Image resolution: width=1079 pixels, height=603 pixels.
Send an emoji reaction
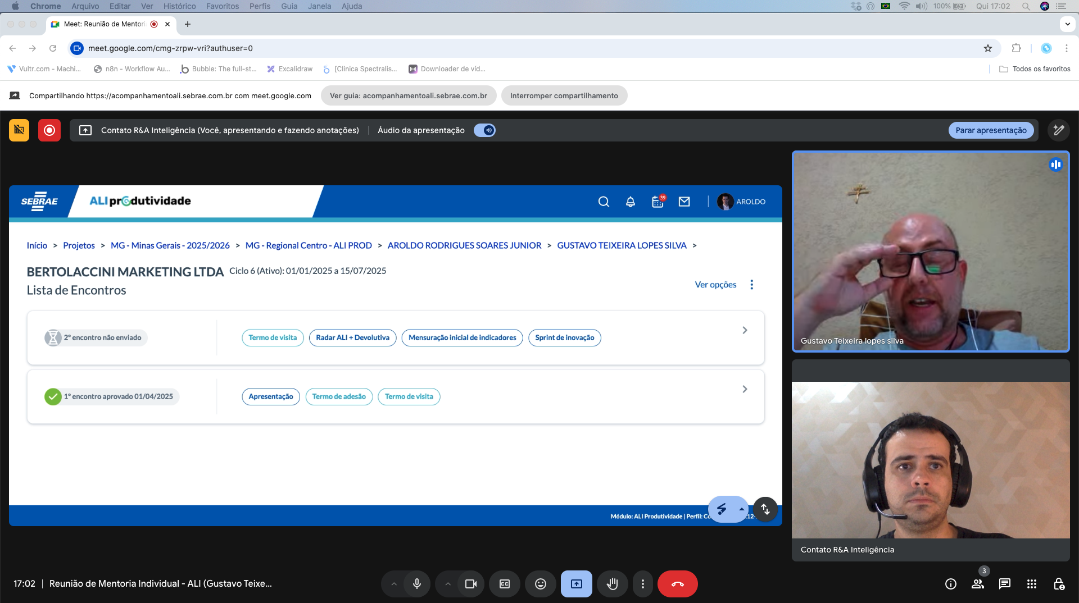(541, 584)
